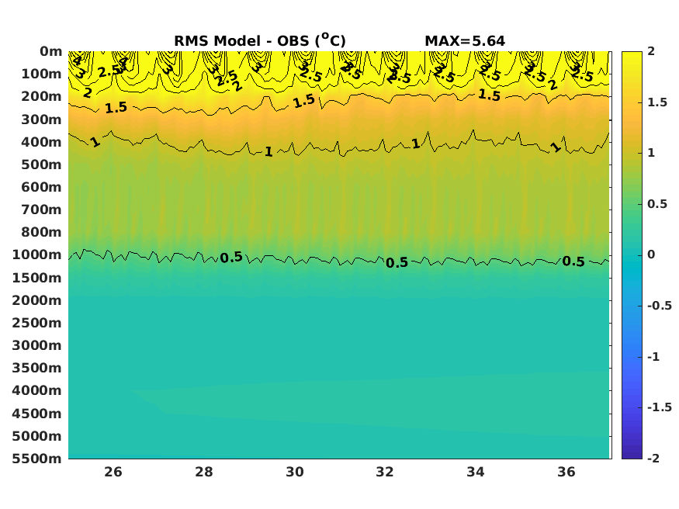The height and width of the screenshot is (509, 679).
Task: Select '1' contour label between x 28 and 30
Action: click(x=268, y=151)
